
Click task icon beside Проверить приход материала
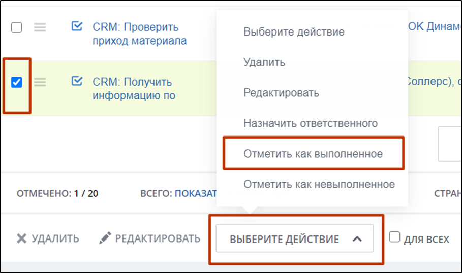pyautogui.click(x=77, y=26)
